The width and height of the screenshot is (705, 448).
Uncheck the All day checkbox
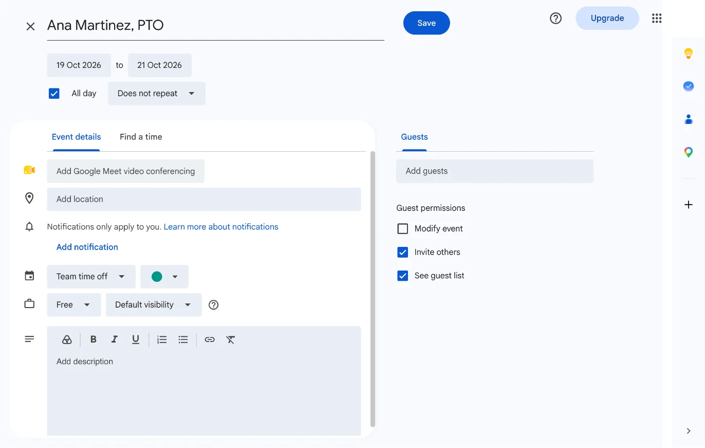point(54,94)
